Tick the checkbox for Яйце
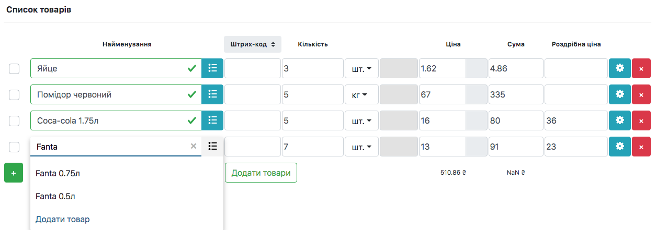The height and width of the screenshot is (230, 656). (14, 68)
